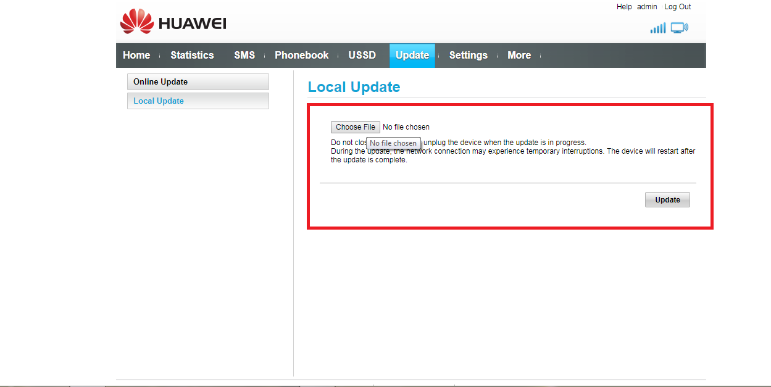Select Online Update in the sidebar
The height and width of the screenshot is (387, 771).
pos(198,81)
